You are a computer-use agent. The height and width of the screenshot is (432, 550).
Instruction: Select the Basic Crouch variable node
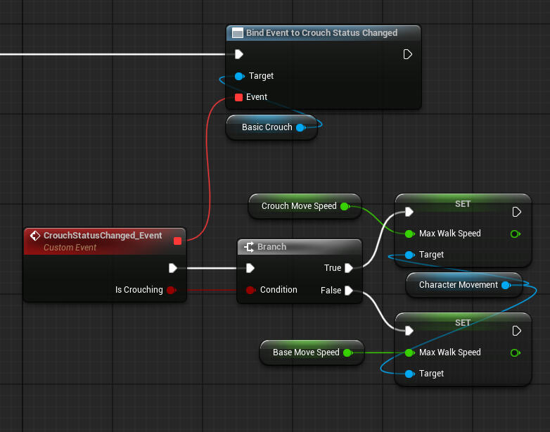tap(267, 127)
